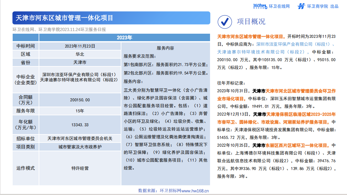347x195 pixels.
Task: Open the www.hw168.cn data source link
Action: click(x=195, y=190)
